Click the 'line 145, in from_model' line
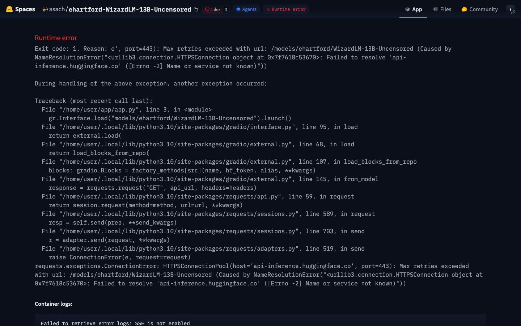Screen dimensions: 521x326 tap(210, 179)
